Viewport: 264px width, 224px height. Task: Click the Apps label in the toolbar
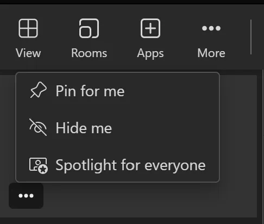tap(150, 54)
